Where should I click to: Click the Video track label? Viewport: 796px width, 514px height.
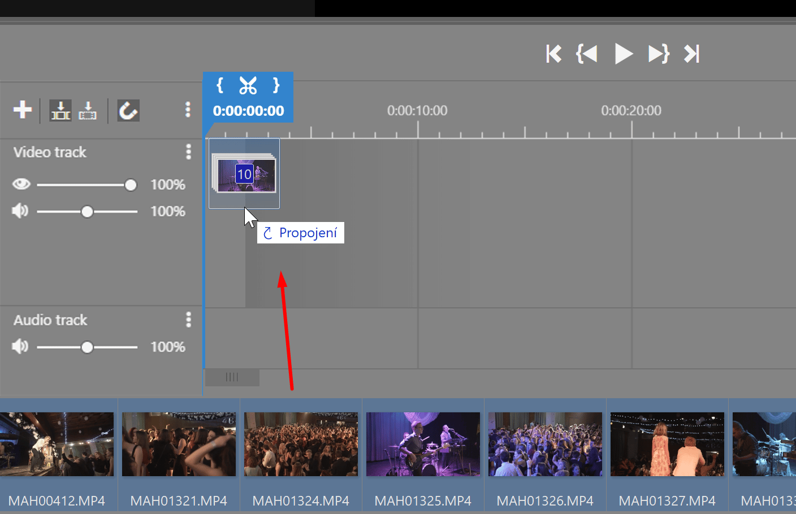click(x=50, y=152)
